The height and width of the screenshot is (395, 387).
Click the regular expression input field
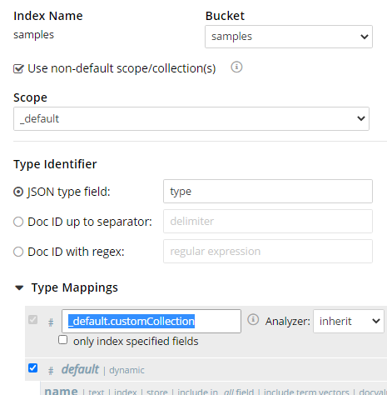(268, 252)
